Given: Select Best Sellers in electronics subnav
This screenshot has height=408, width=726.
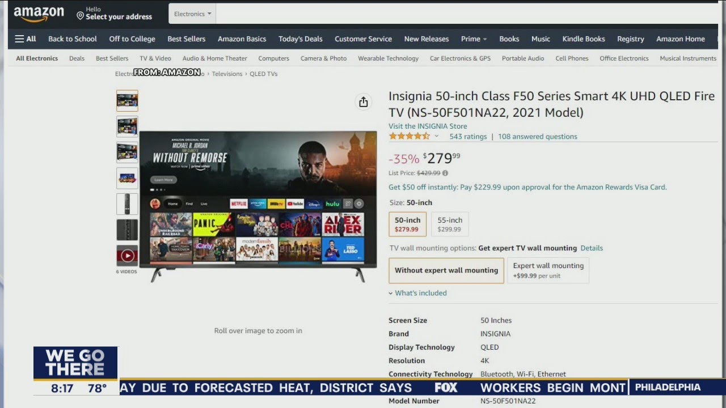Looking at the screenshot, I should 112,58.
